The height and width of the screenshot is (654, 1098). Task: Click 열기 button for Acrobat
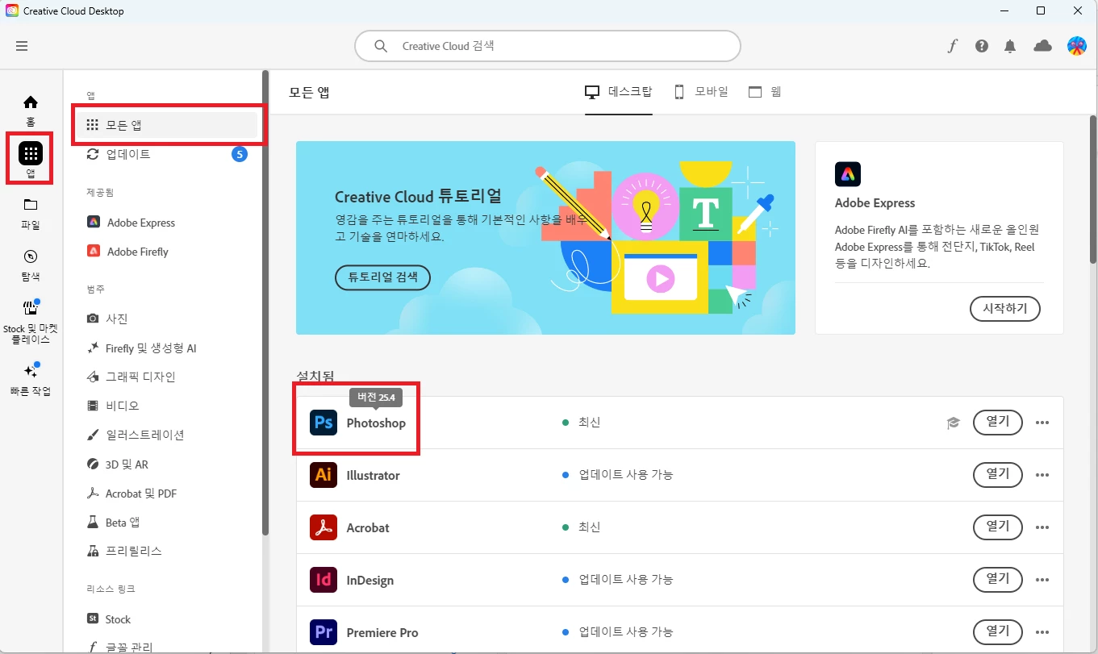click(x=998, y=527)
